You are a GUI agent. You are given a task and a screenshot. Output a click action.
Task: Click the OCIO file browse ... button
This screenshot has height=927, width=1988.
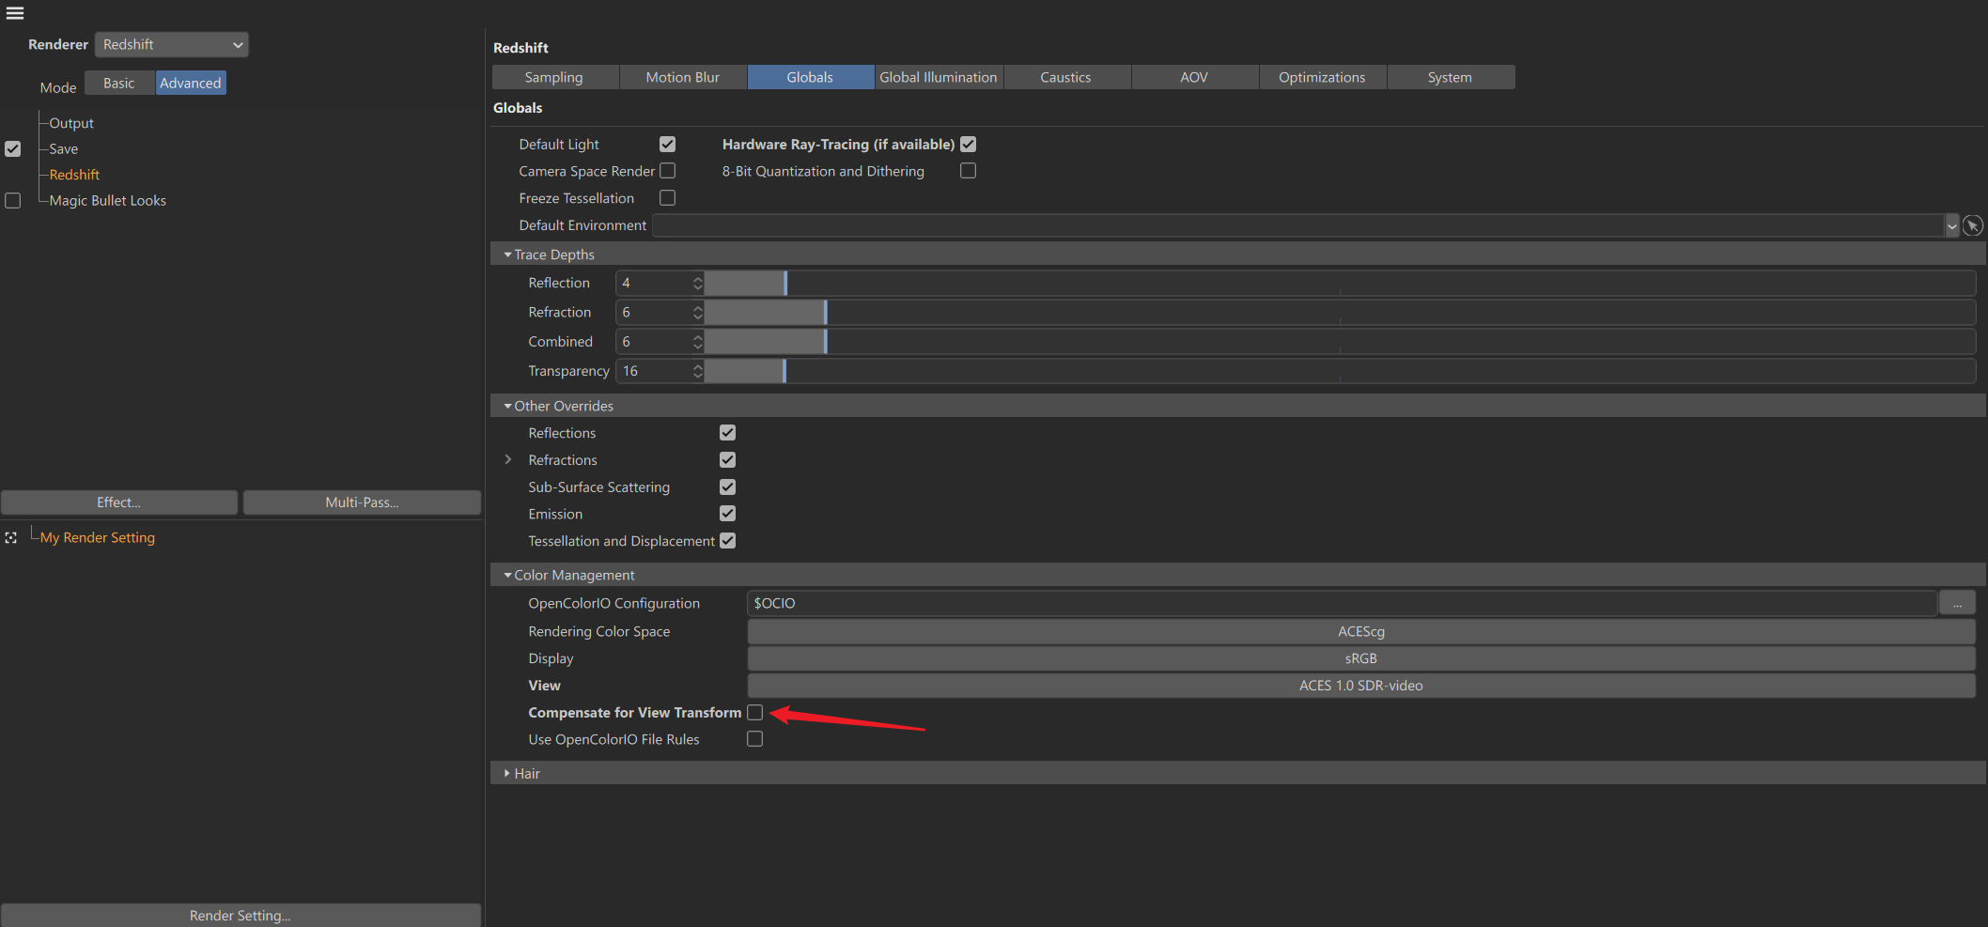pyautogui.click(x=1957, y=603)
